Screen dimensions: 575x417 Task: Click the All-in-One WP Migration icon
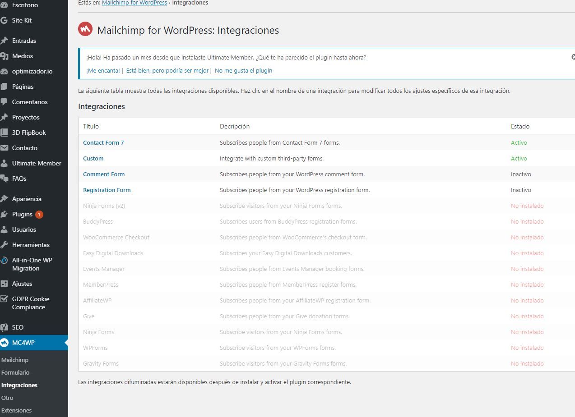coord(4,260)
